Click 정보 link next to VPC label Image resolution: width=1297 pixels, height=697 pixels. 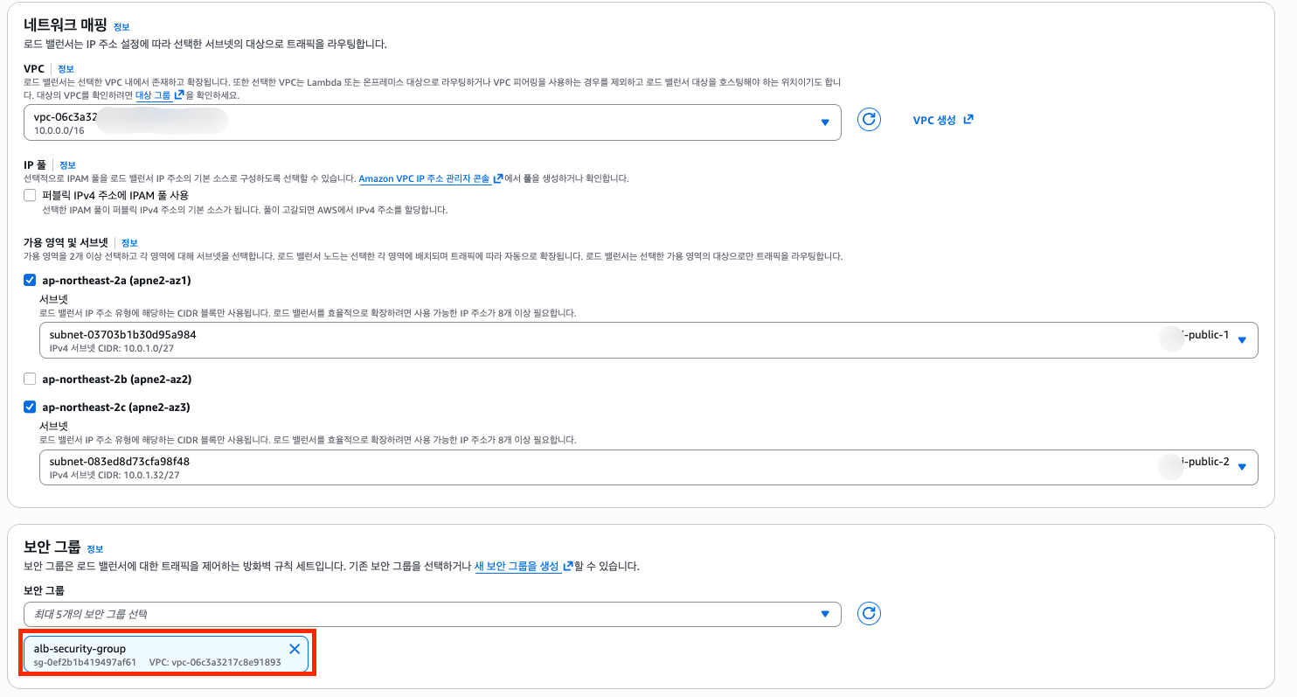pyautogui.click(x=66, y=68)
